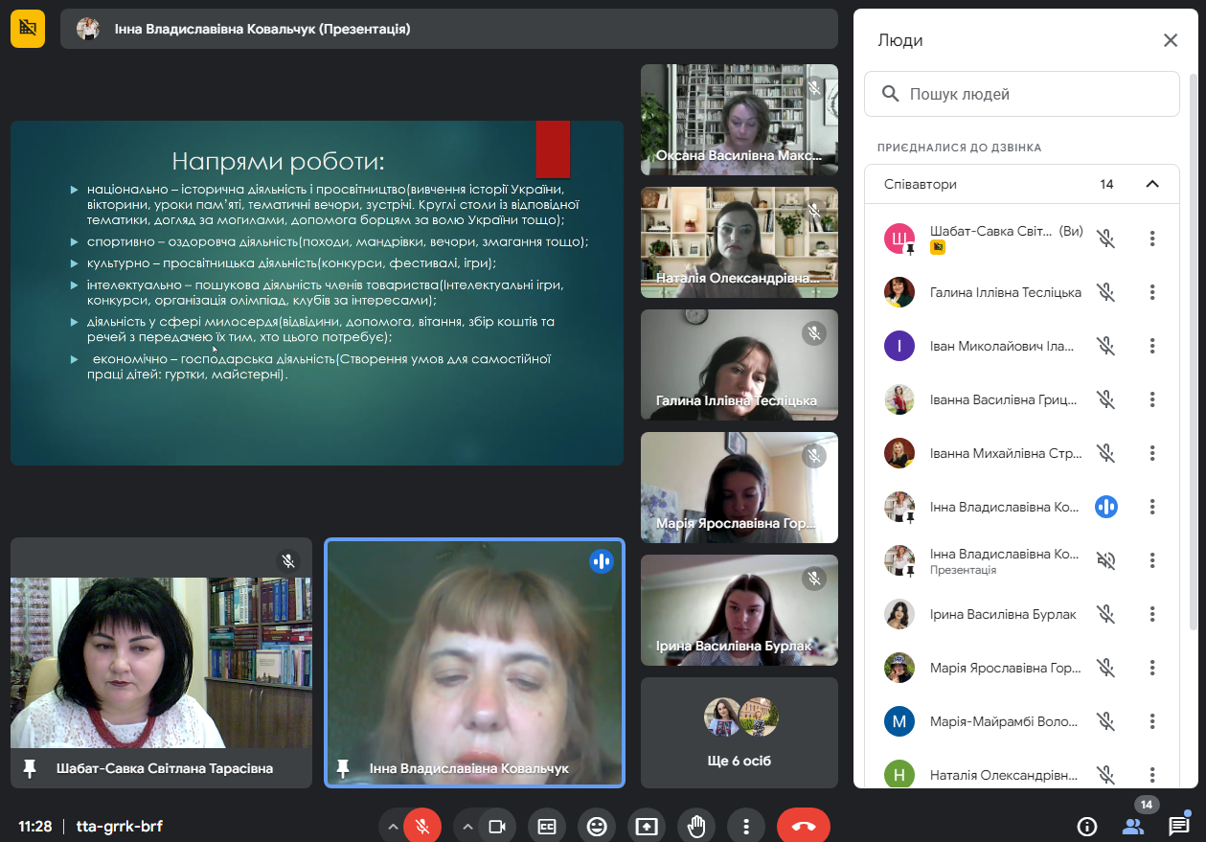The height and width of the screenshot is (842, 1206).
Task: Click the present screen icon
Action: [647, 826]
